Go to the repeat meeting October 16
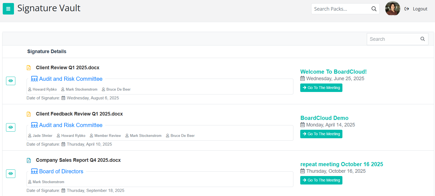This screenshot has width=435, height=196. click(x=321, y=180)
